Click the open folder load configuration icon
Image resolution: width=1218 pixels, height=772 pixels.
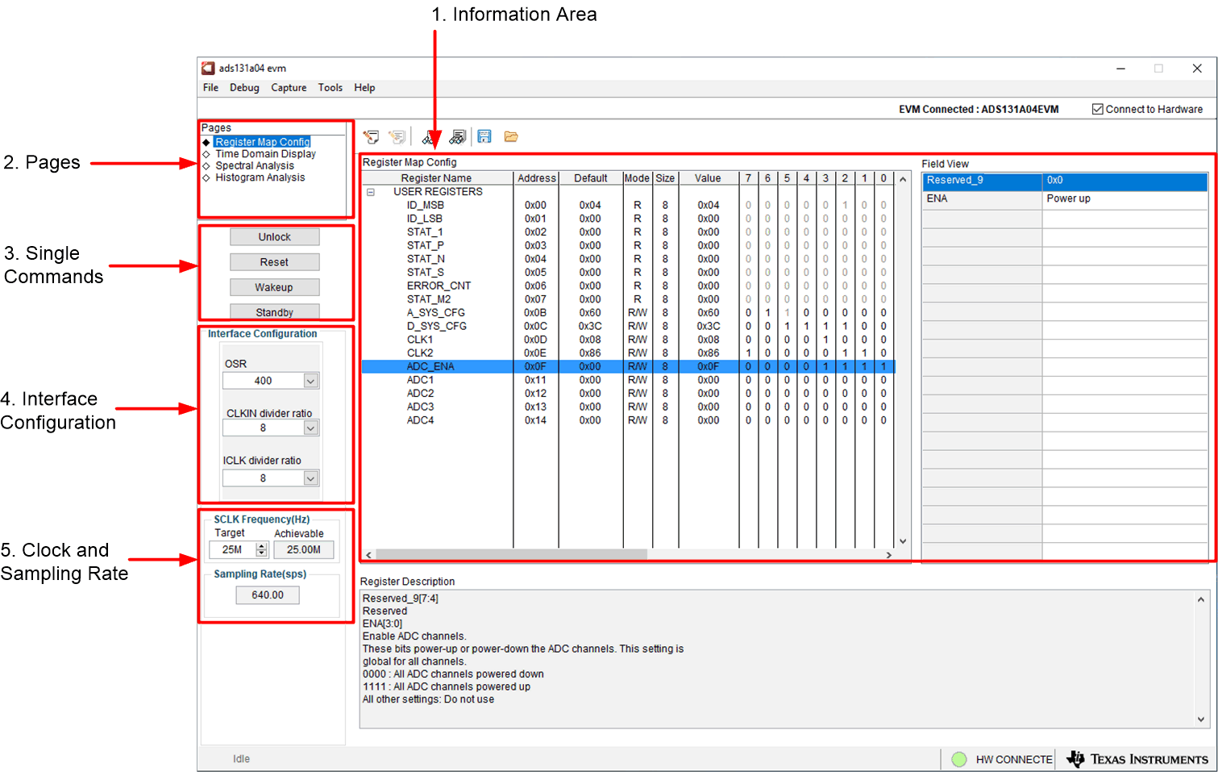click(511, 137)
